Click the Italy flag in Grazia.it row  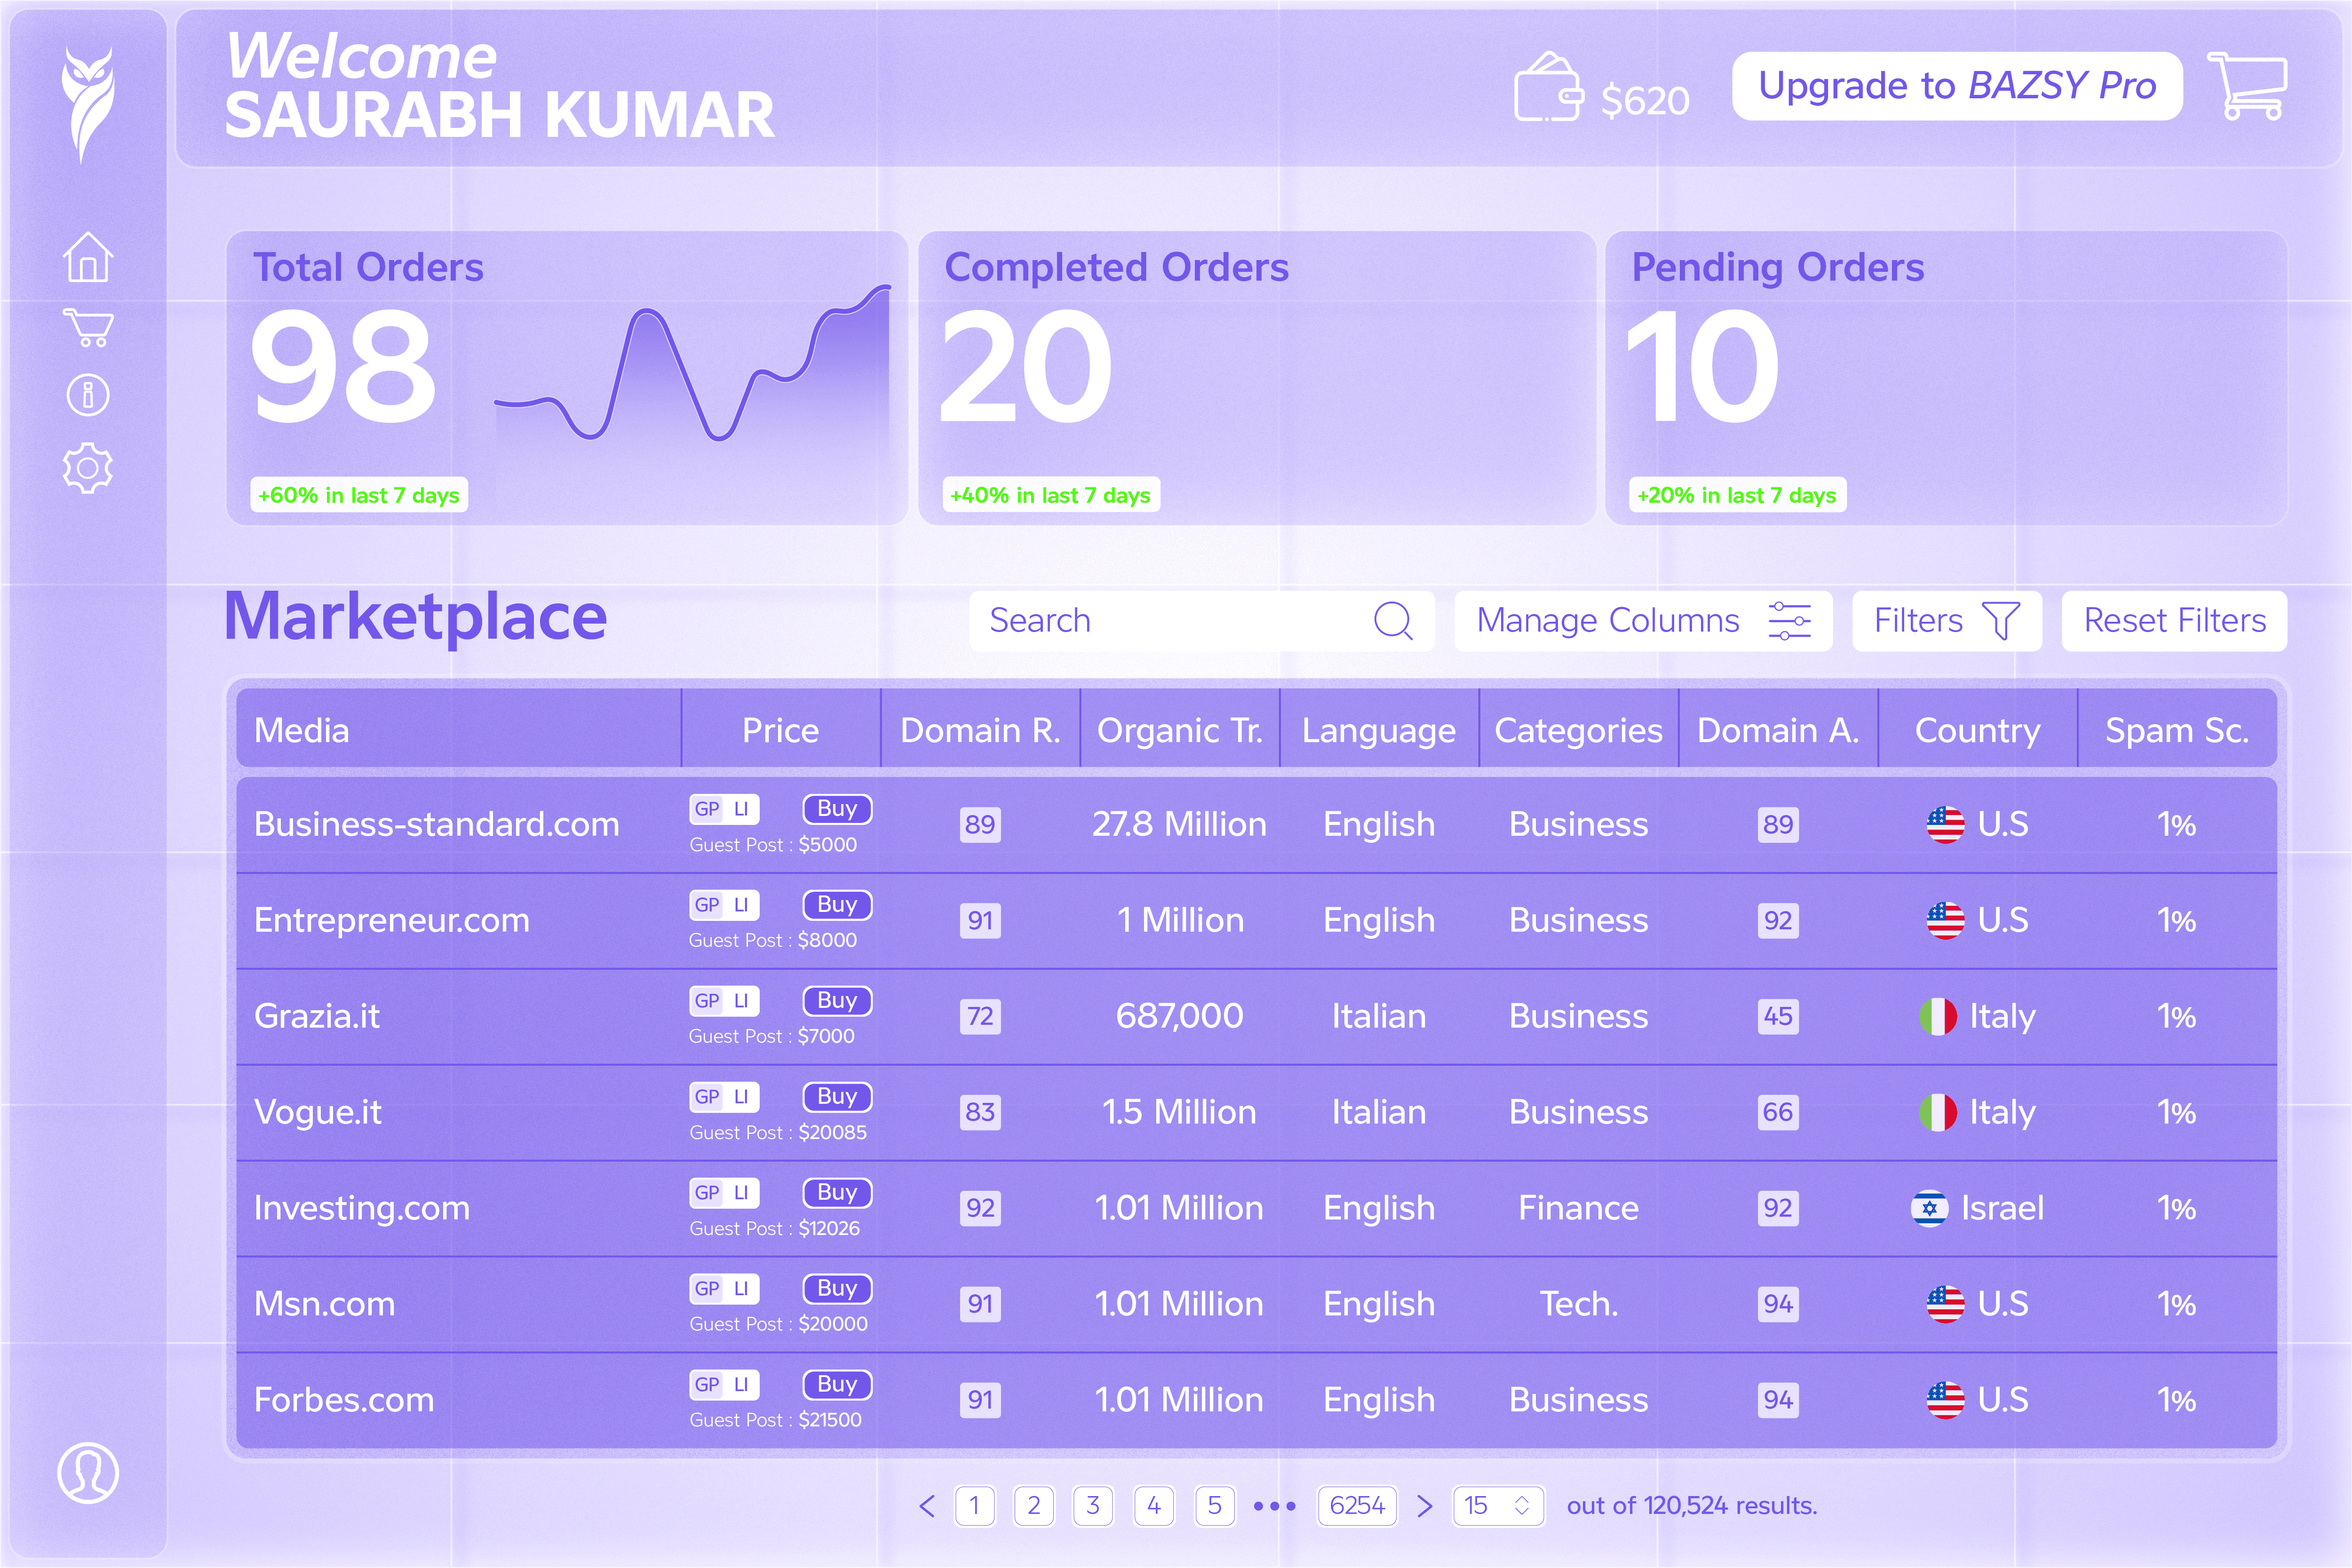1938,1017
